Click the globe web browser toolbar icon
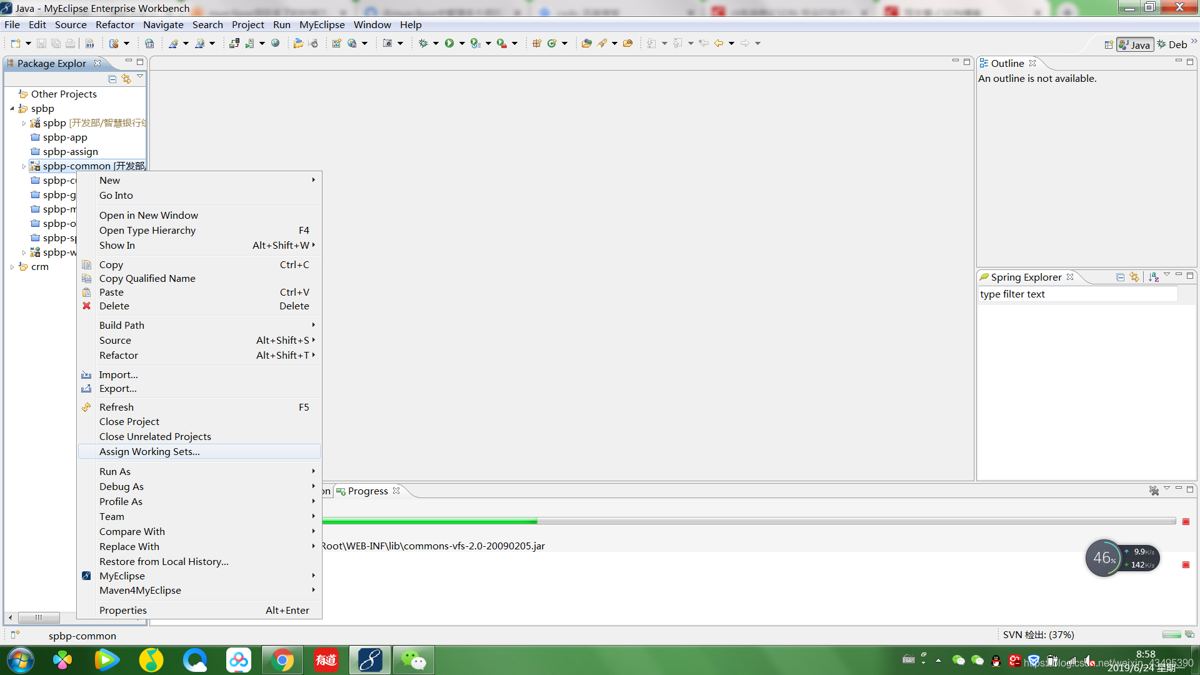 point(275,43)
